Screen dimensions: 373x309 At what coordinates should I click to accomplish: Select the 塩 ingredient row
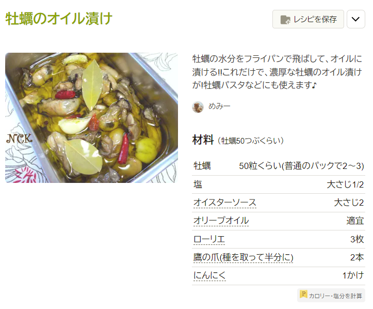[279, 184]
